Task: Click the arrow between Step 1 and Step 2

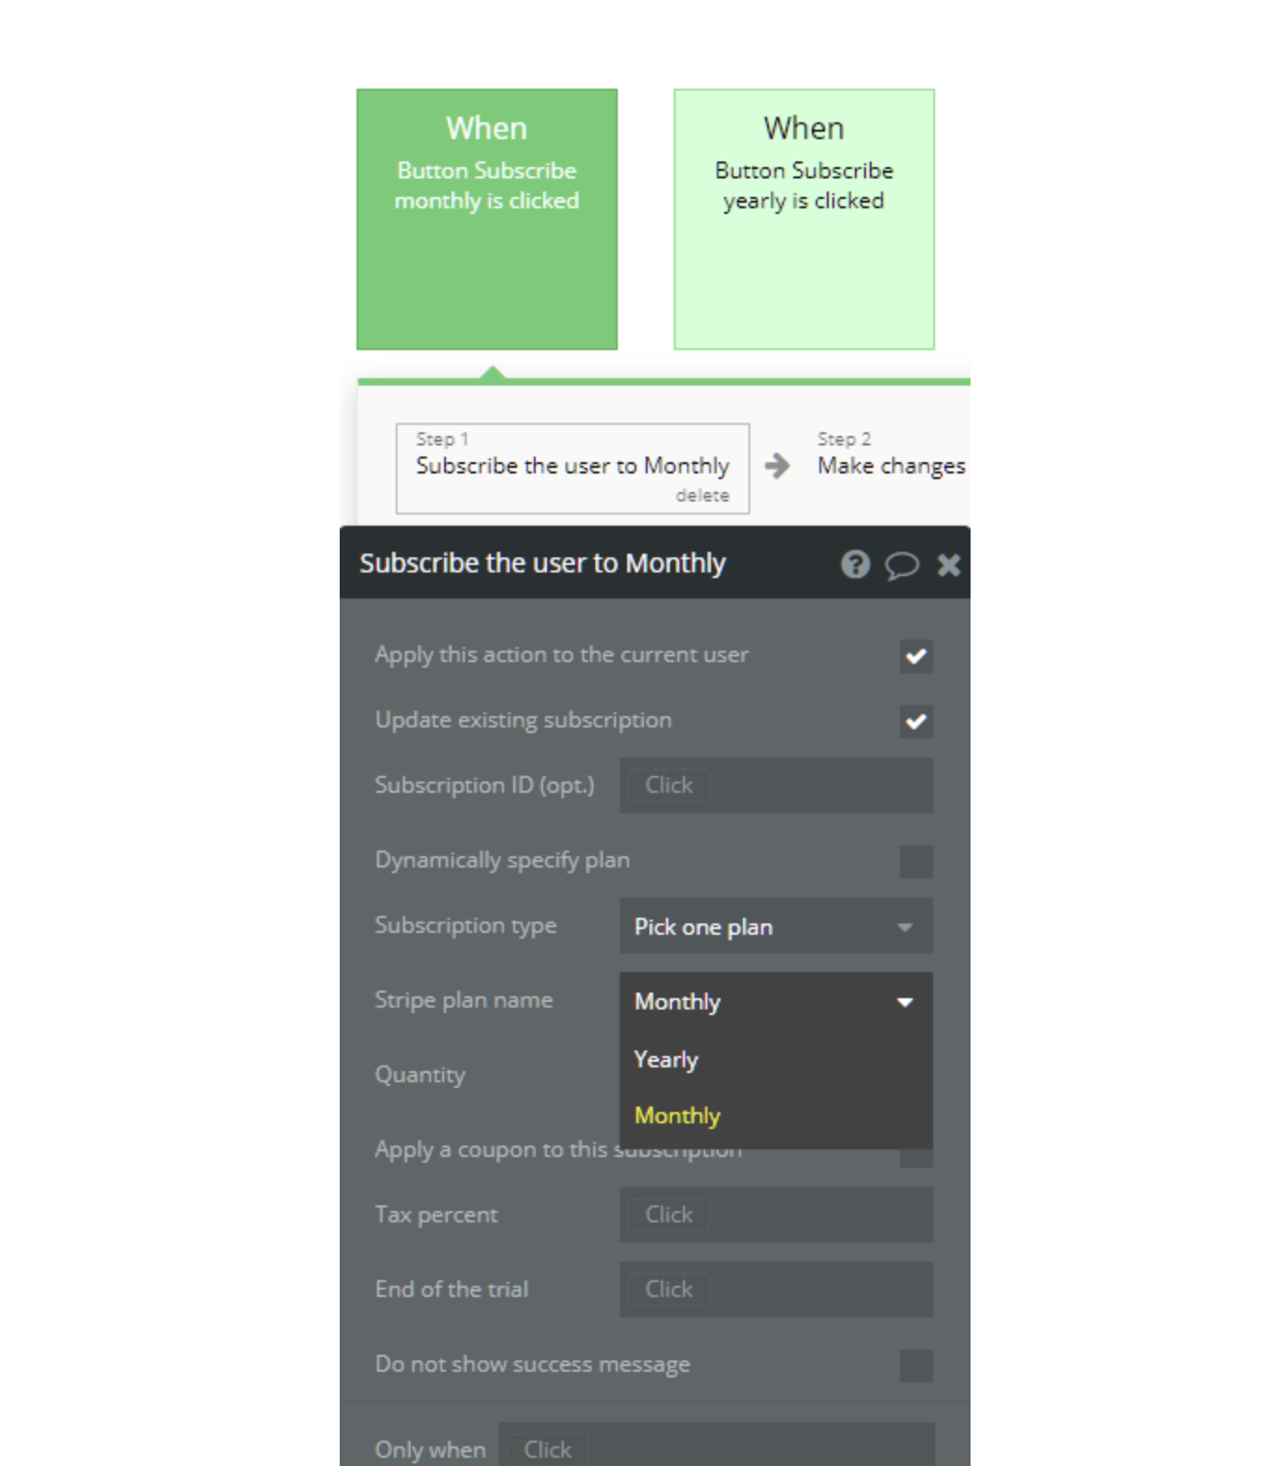Action: pos(776,465)
